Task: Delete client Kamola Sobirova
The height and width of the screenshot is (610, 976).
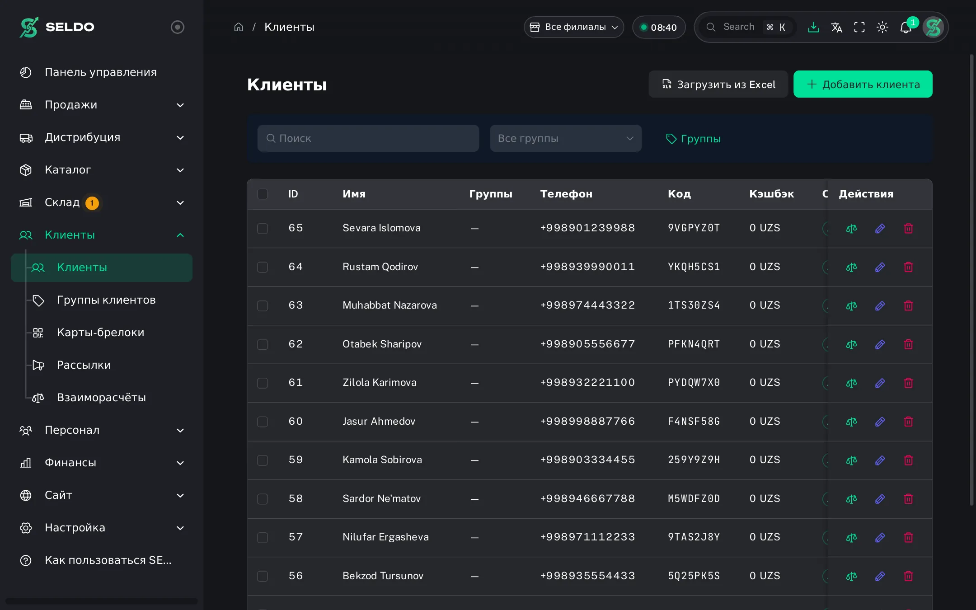Action: click(x=908, y=460)
